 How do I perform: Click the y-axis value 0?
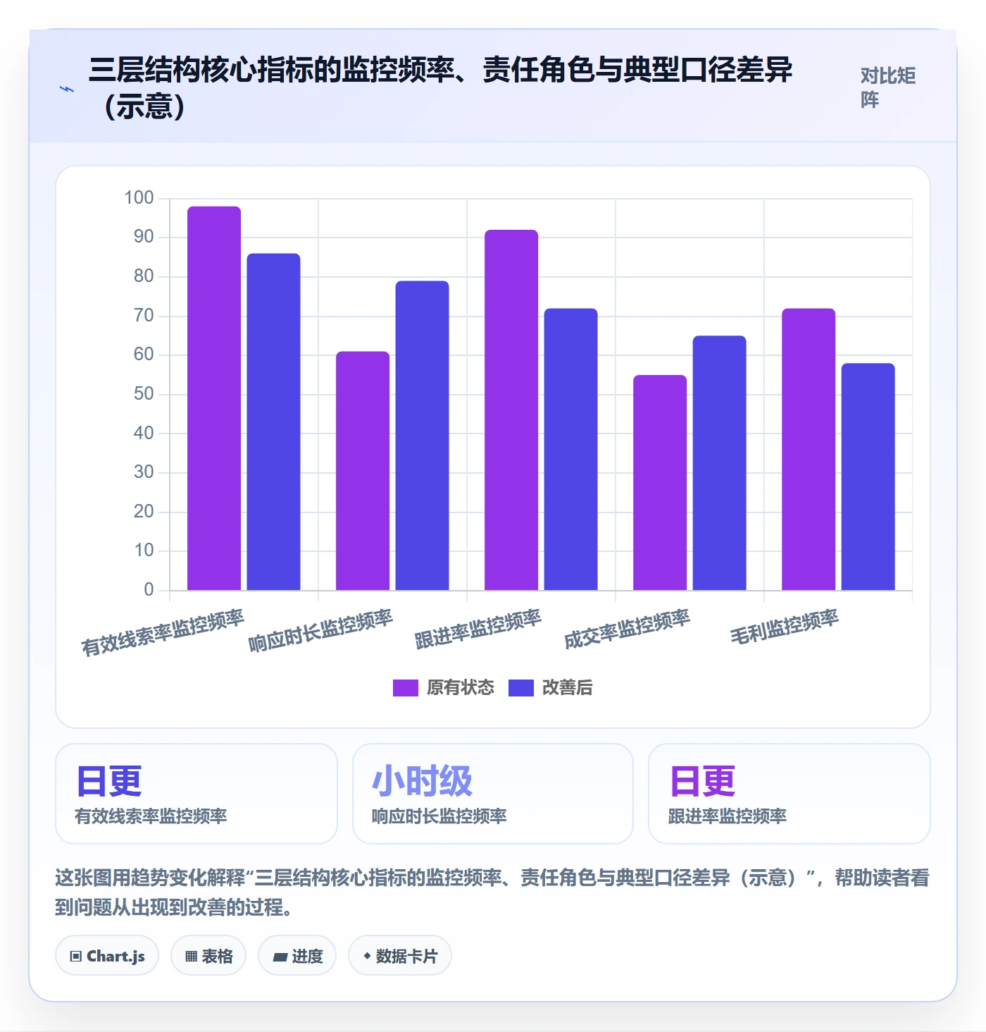point(149,590)
